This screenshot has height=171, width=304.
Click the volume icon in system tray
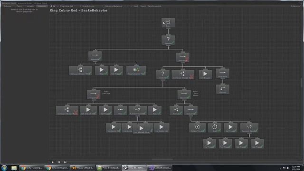pyautogui.click(x=288, y=168)
